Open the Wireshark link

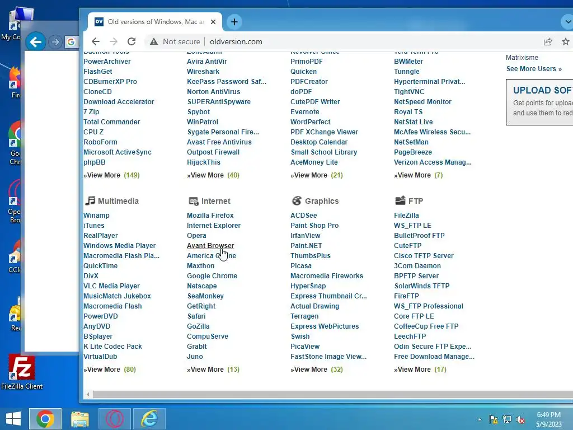[x=203, y=72]
